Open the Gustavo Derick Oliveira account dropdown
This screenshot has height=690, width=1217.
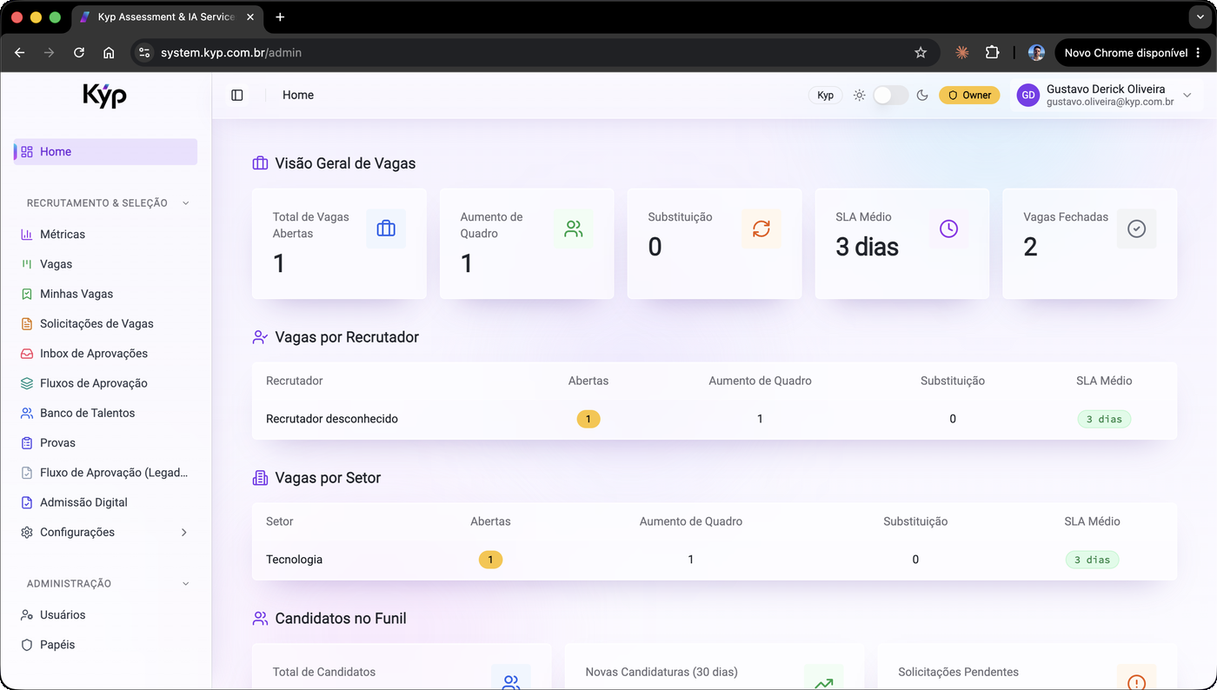[x=1105, y=96]
